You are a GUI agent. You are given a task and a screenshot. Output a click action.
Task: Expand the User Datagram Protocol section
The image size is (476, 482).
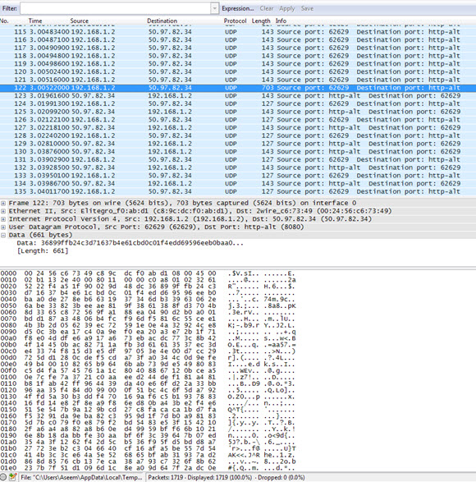click(x=3, y=227)
